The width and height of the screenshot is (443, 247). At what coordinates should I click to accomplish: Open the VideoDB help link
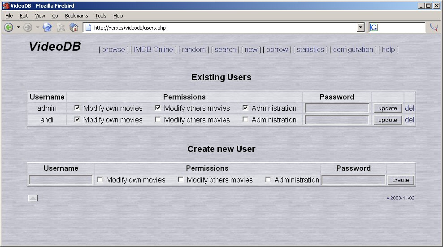point(388,49)
